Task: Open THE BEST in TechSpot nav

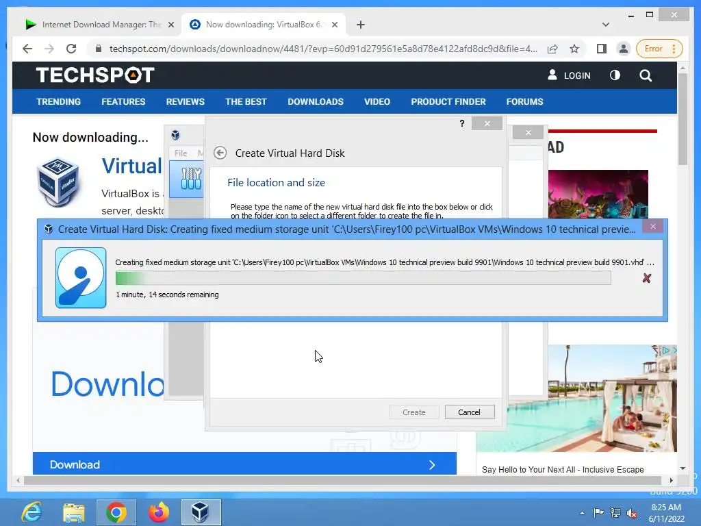Action: coord(246,101)
